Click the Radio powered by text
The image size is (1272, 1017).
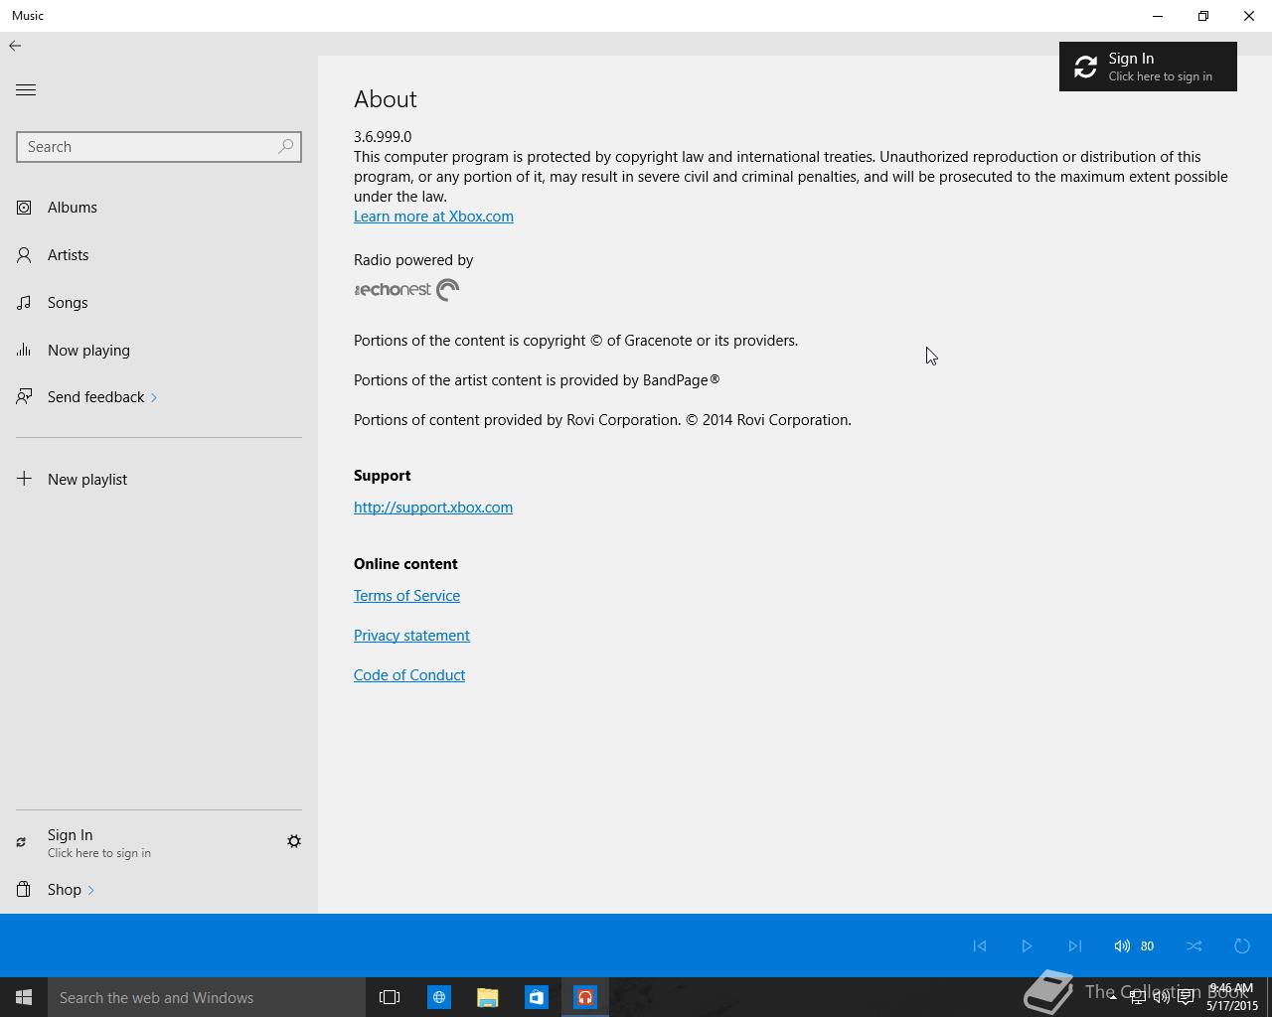coord(413,260)
